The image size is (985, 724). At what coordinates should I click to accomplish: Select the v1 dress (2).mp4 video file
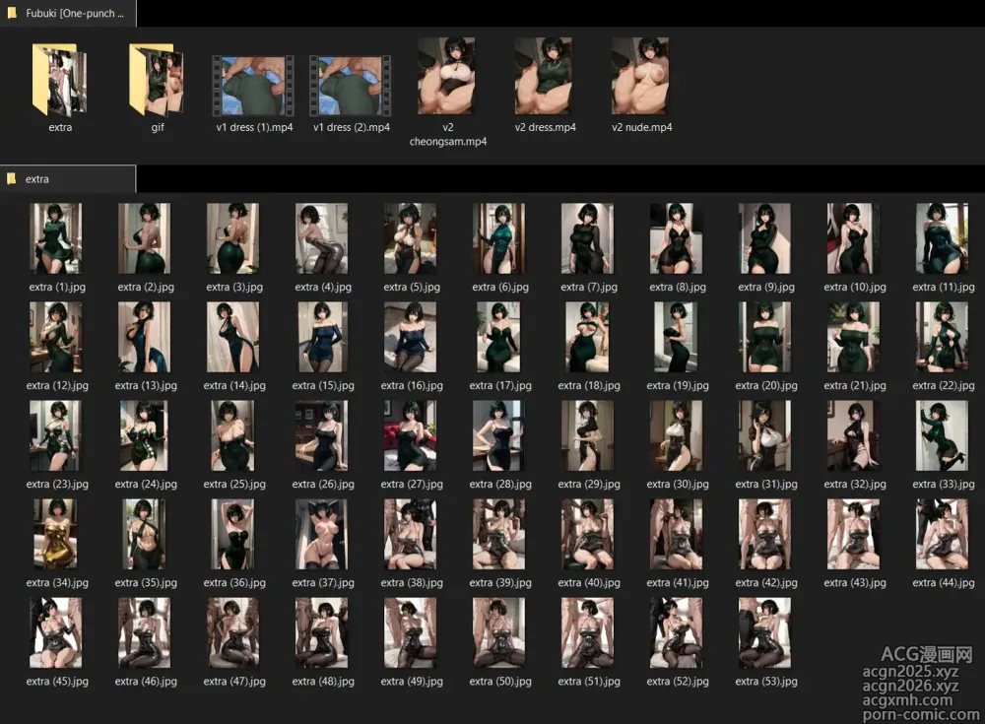coord(351,86)
